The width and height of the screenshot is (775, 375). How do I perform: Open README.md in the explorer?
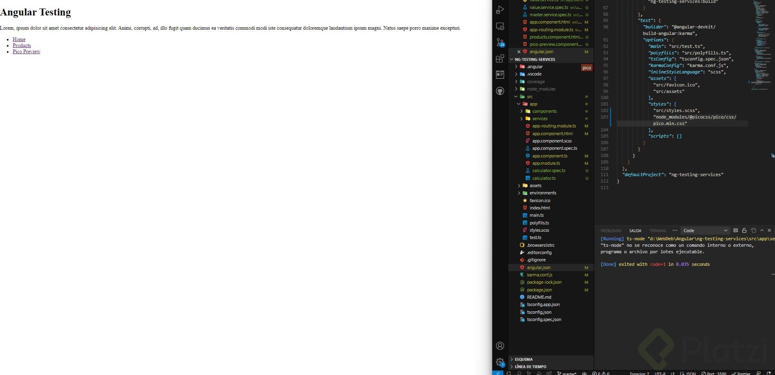click(551, 297)
